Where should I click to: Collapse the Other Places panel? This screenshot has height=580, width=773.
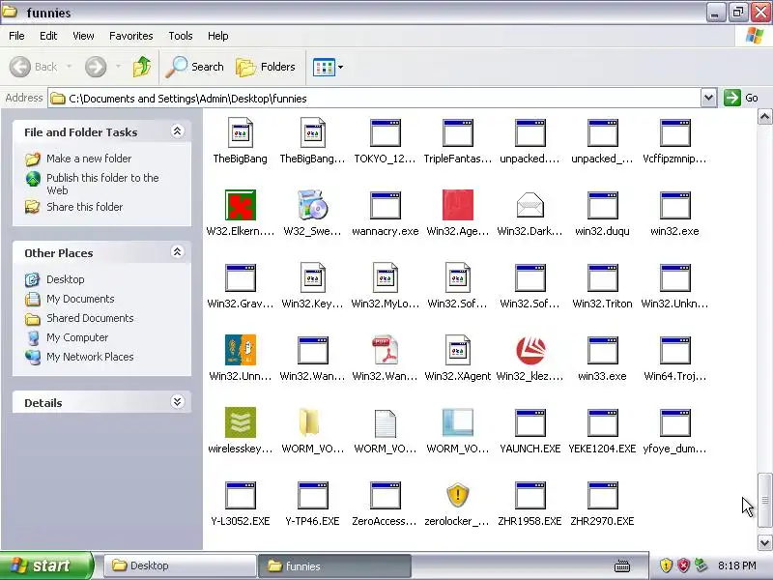tap(177, 252)
